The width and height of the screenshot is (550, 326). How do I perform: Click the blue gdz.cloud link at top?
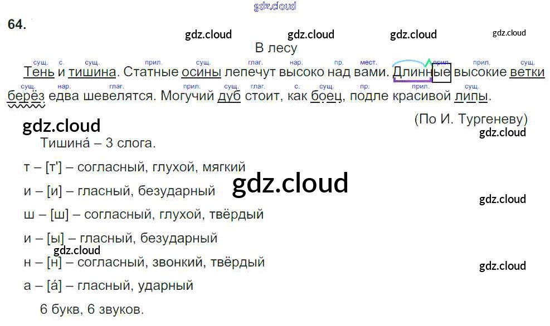(274, 7)
